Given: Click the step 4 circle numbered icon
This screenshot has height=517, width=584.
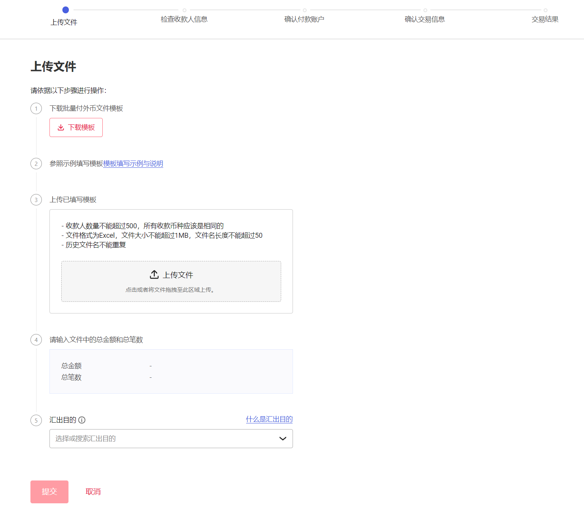Looking at the screenshot, I should click(x=36, y=340).
